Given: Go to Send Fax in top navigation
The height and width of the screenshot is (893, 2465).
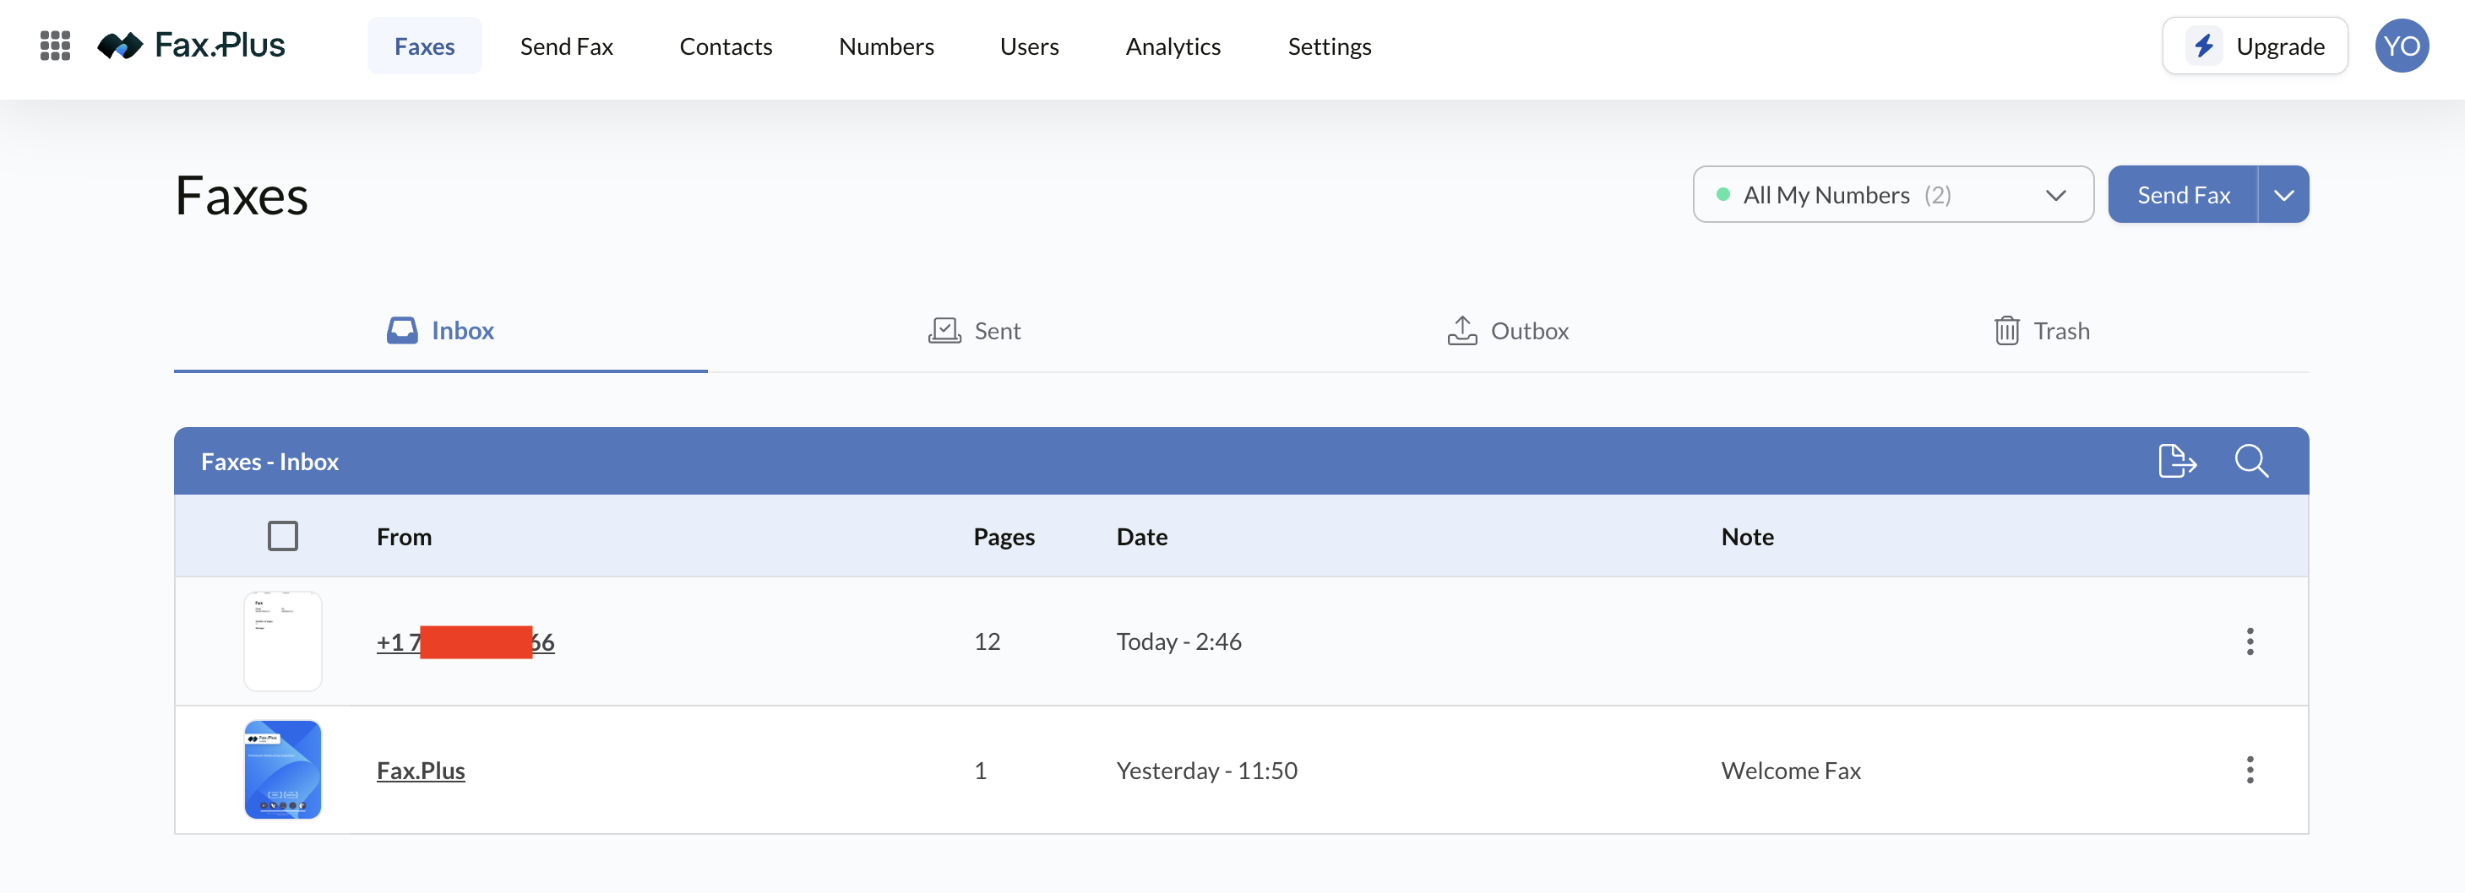Looking at the screenshot, I should pyautogui.click(x=567, y=46).
